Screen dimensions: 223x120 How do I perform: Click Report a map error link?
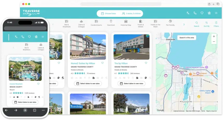tap(212, 111)
